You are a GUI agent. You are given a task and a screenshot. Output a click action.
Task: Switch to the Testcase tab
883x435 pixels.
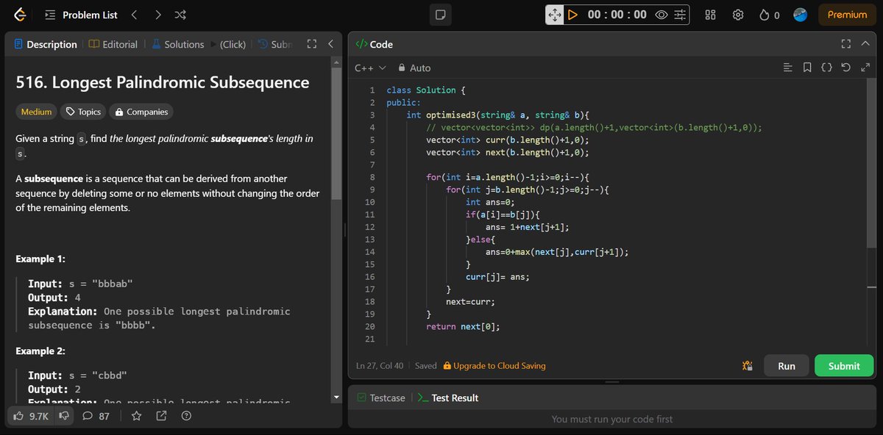pos(380,398)
